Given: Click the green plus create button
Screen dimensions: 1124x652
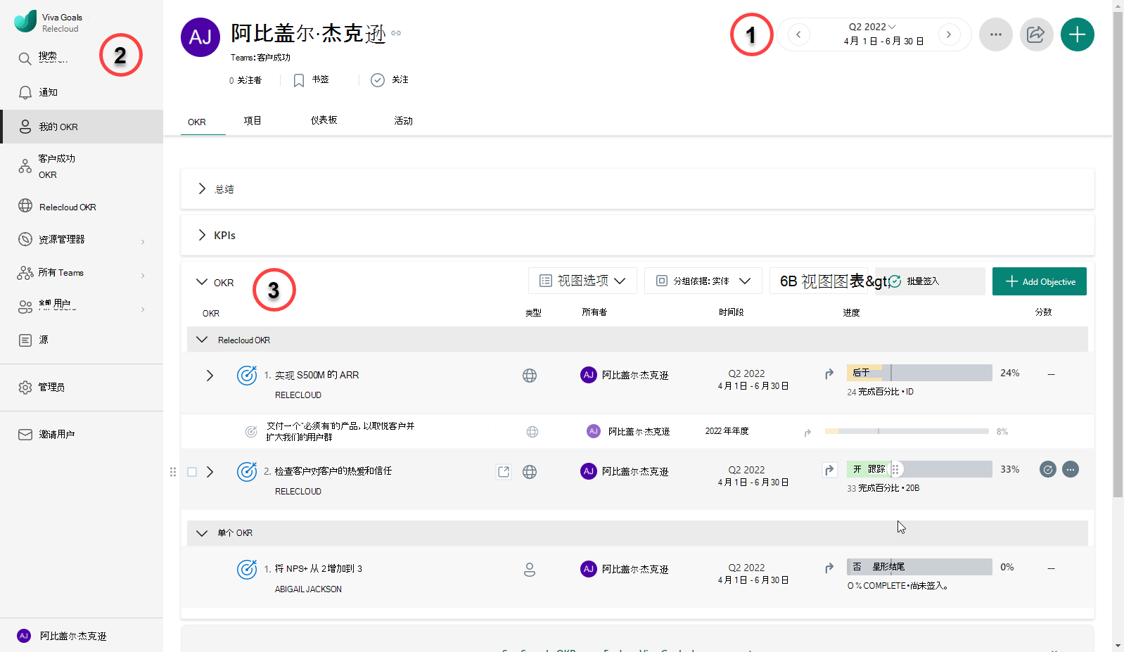Looking at the screenshot, I should [1078, 34].
